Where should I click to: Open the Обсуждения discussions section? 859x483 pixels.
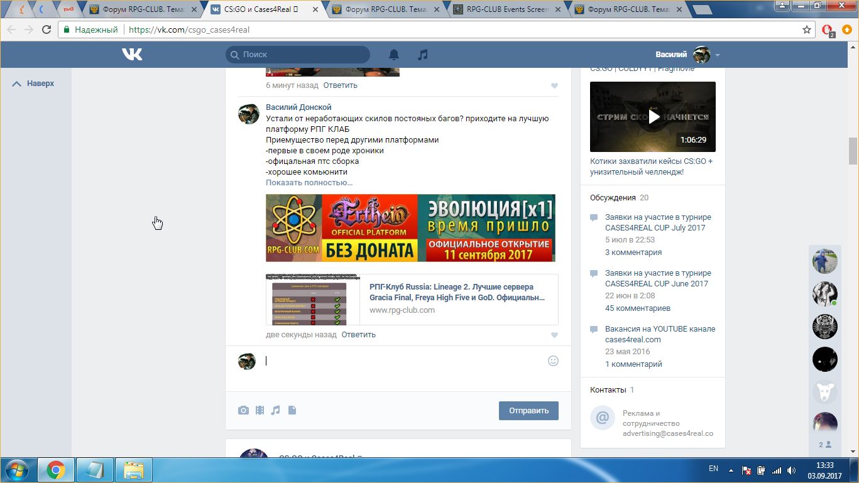click(613, 198)
